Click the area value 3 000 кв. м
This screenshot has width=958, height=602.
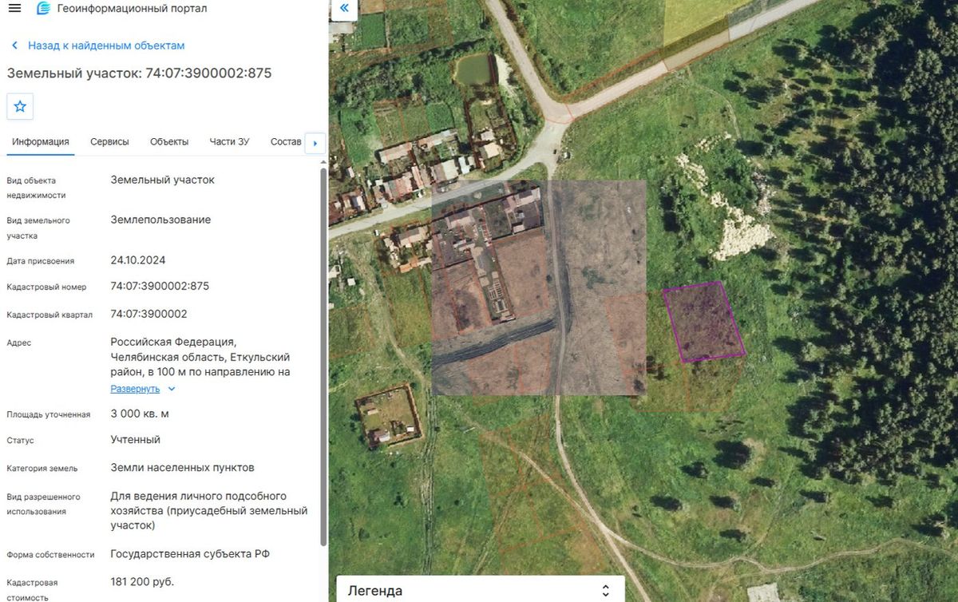click(140, 414)
